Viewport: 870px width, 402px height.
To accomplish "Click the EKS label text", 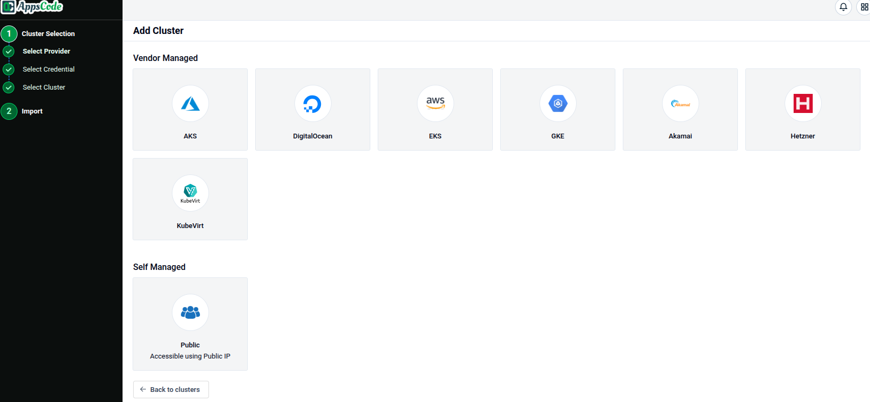I will 436,136.
